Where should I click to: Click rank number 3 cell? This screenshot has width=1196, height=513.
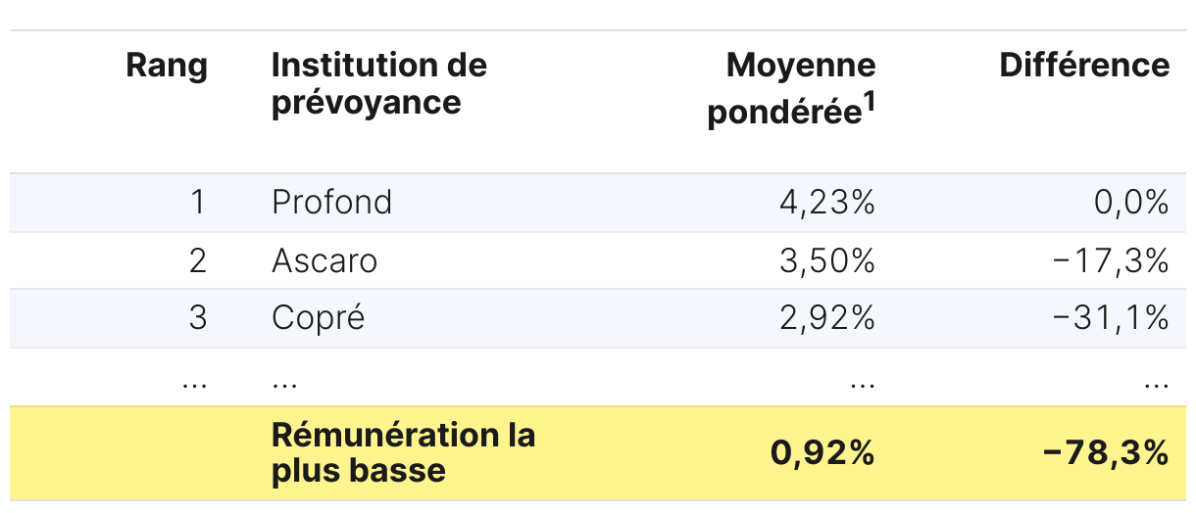198,318
